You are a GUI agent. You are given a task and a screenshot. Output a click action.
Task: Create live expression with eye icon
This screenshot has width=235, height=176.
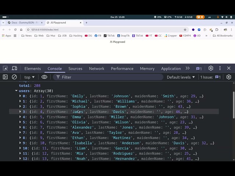(44, 77)
